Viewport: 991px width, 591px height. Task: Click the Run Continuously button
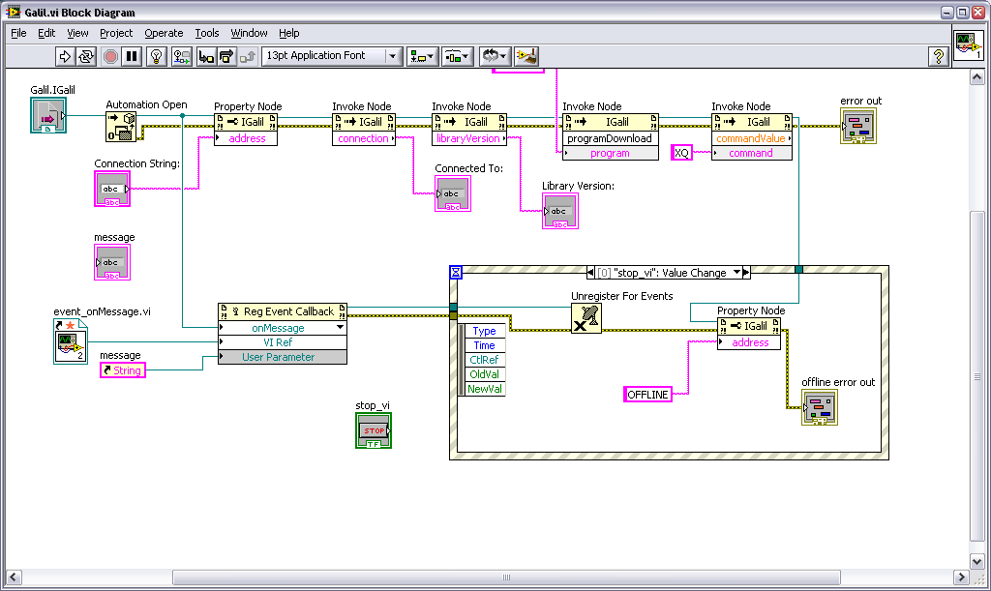[86, 56]
